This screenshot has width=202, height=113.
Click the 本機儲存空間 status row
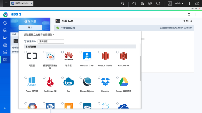pyautogui.click(x=124, y=28)
